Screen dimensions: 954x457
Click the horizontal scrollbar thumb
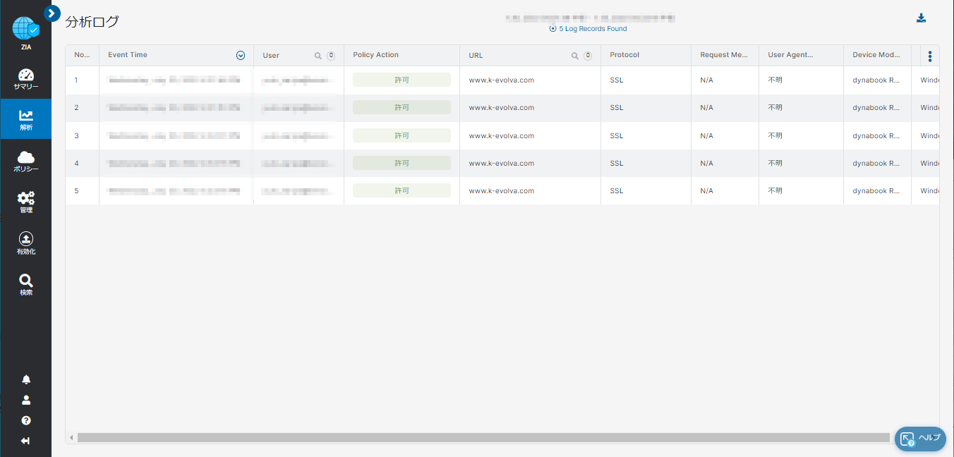483,438
